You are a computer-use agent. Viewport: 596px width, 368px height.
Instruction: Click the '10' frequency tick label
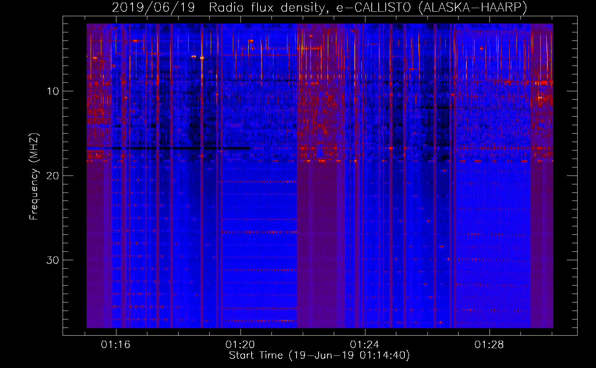pyautogui.click(x=53, y=91)
